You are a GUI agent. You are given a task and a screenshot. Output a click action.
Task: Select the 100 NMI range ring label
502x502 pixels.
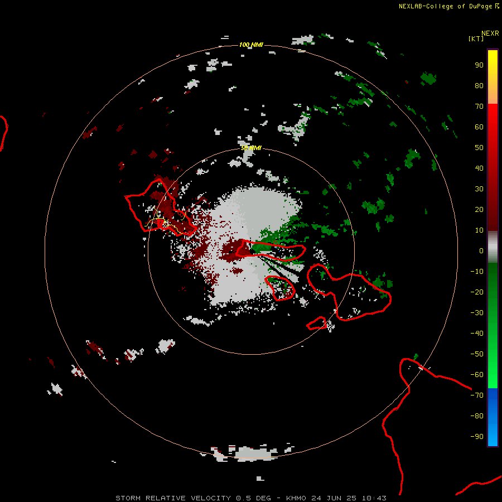tap(251, 45)
